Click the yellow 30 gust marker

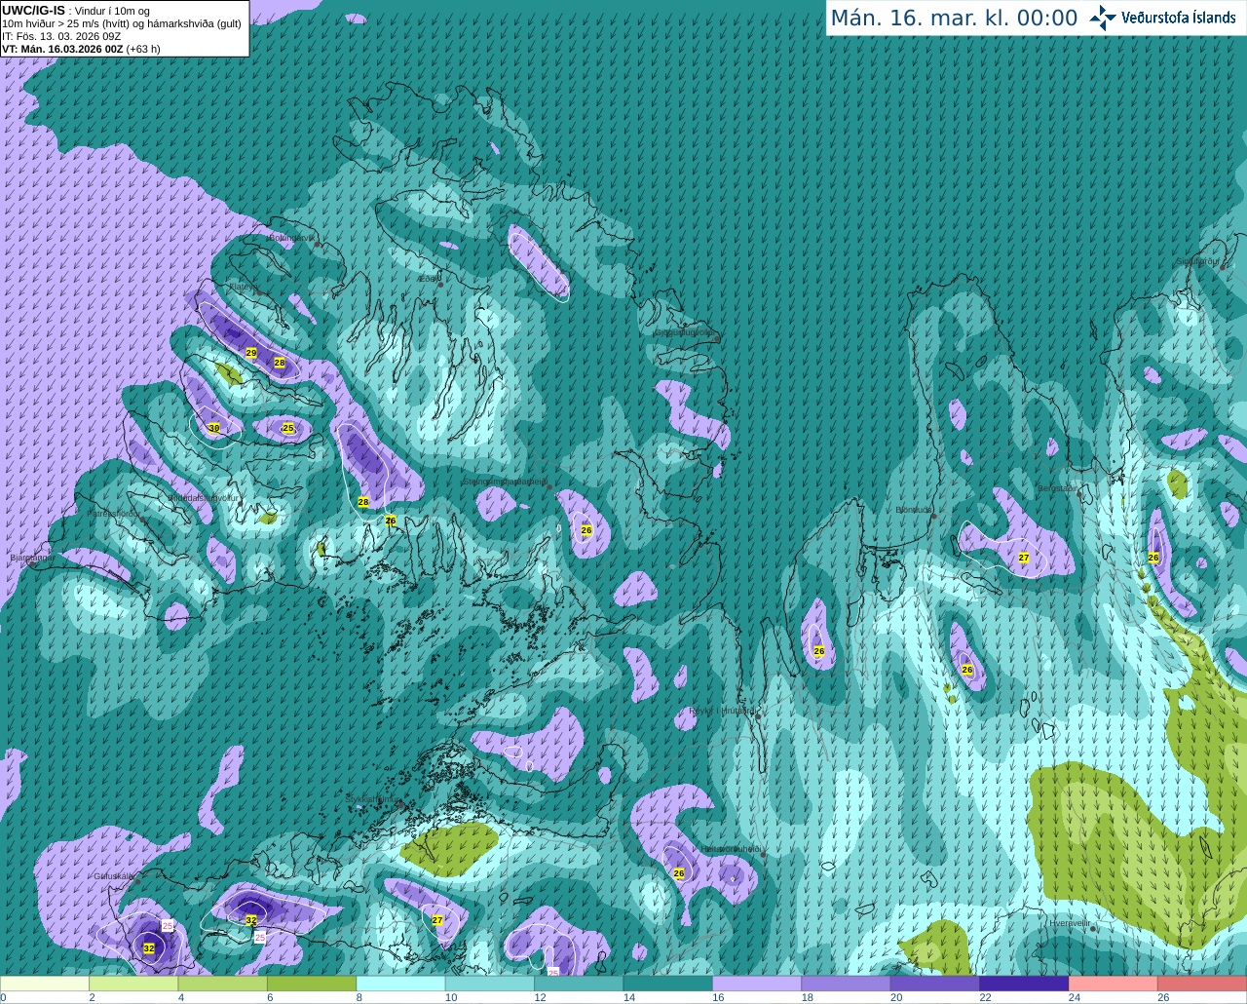(x=214, y=428)
